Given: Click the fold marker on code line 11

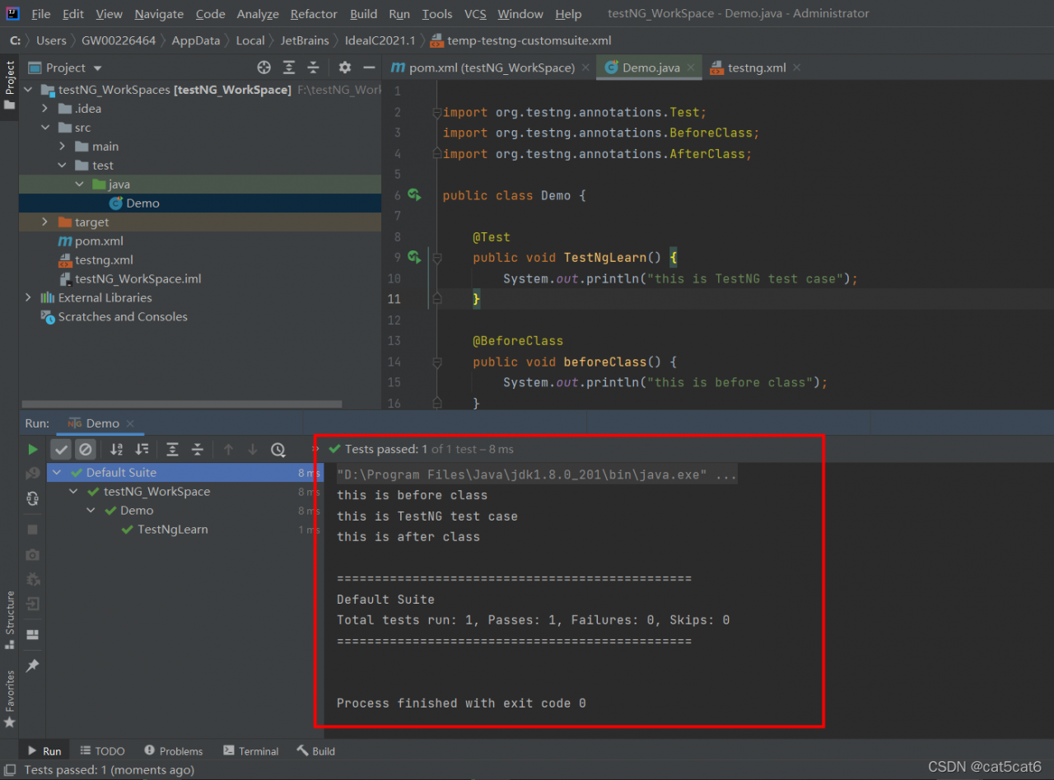Looking at the screenshot, I should (x=436, y=299).
